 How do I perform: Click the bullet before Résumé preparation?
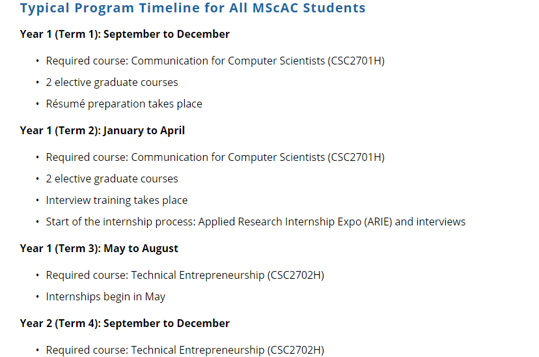(x=38, y=104)
